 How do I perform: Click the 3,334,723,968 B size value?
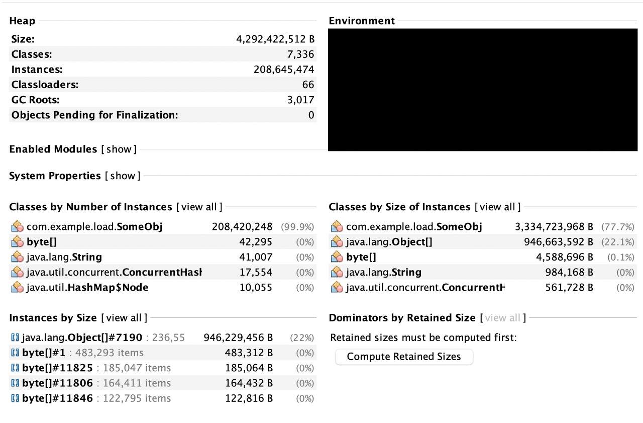click(x=554, y=227)
